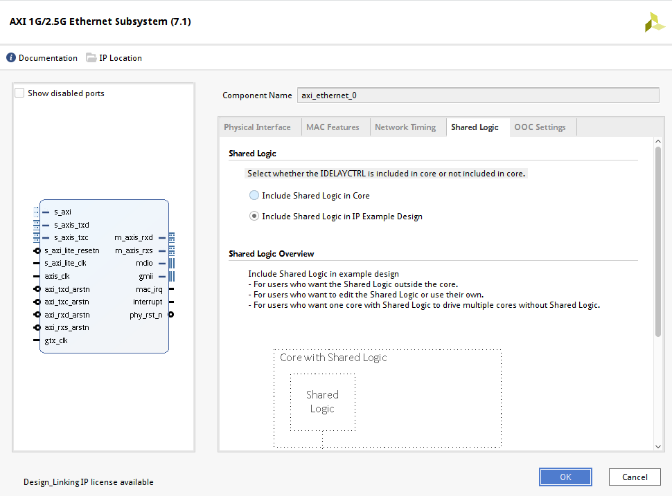Viewport: 672px width, 496px height.
Task: Click the IDELAYCTRL description text
Action: click(x=386, y=174)
